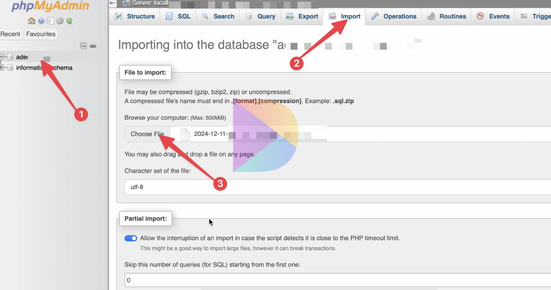Select the "adec" database name in tree
Viewport: 551px width, 290px height.
pos(22,57)
